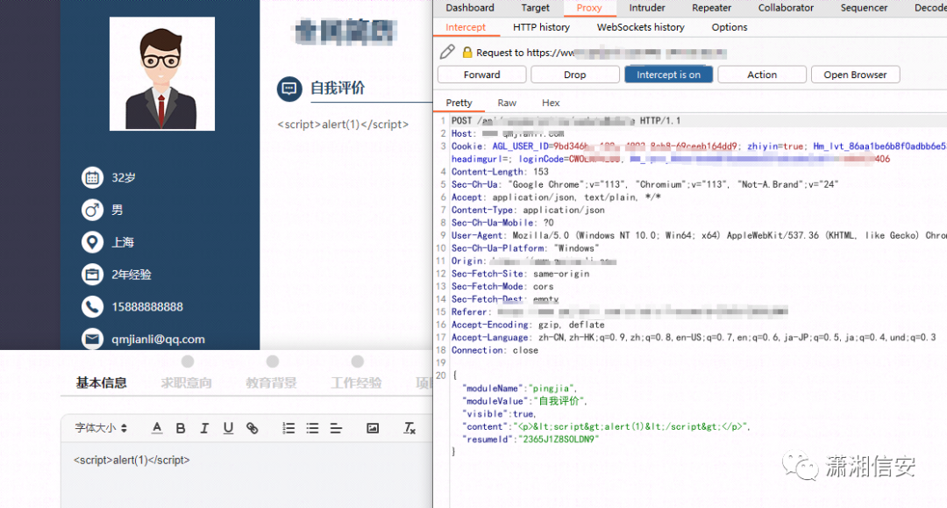Click the calendar icon beside 32岁
Viewport: 947px width, 508px height.
(x=92, y=177)
